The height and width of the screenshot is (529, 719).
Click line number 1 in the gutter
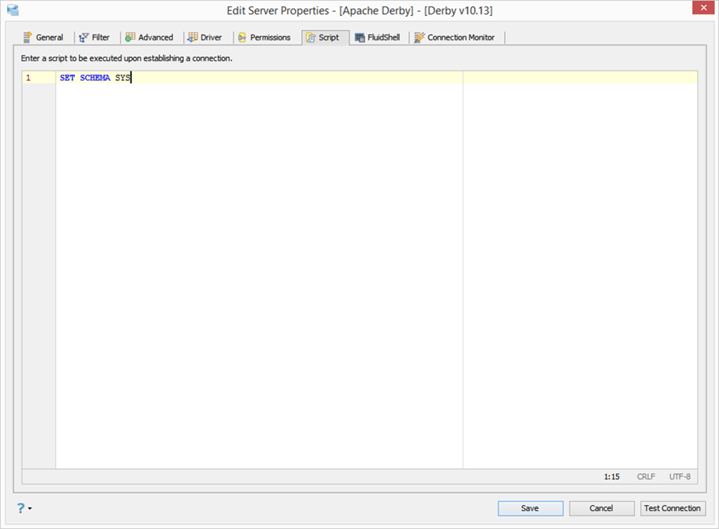[x=28, y=77]
